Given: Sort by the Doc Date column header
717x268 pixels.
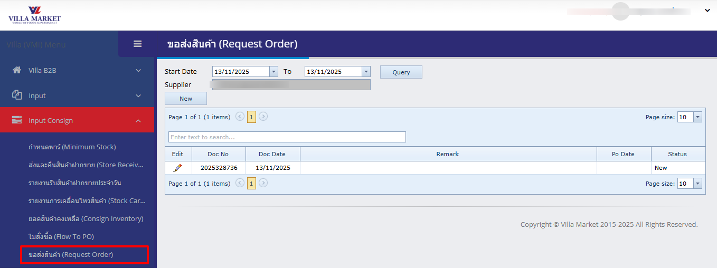Looking at the screenshot, I should click(x=272, y=154).
